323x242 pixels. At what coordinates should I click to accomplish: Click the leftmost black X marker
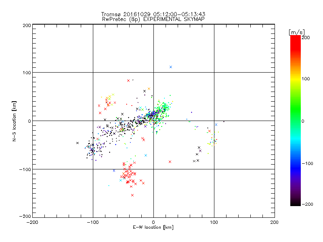[78, 143]
